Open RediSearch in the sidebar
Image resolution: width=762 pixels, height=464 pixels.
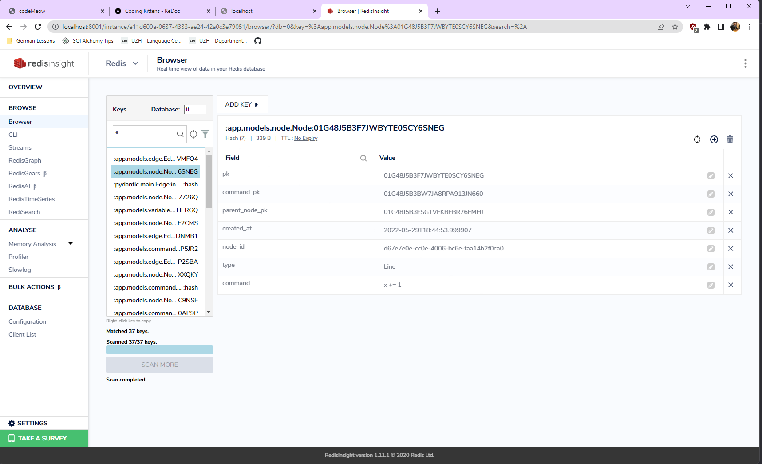coord(24,212)
